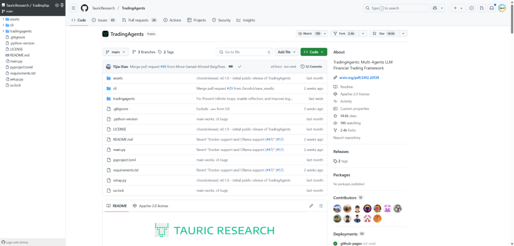514x246 pixels.
Task: Open the notifications inbox icon
Action: [491, 8]
